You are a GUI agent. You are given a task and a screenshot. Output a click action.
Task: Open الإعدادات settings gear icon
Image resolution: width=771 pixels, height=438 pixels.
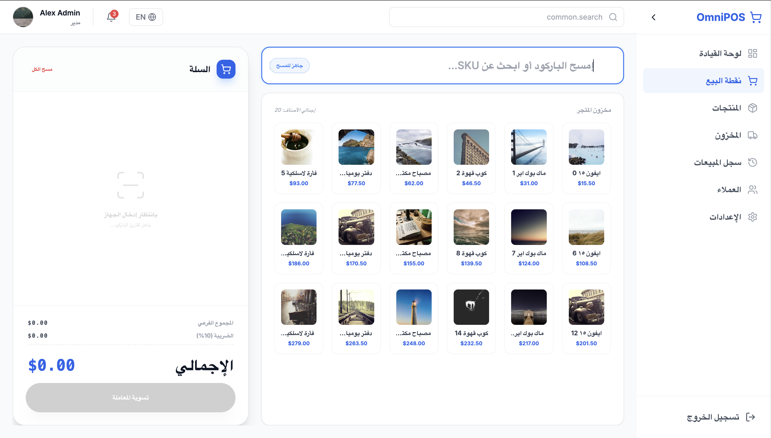[753, 217]
